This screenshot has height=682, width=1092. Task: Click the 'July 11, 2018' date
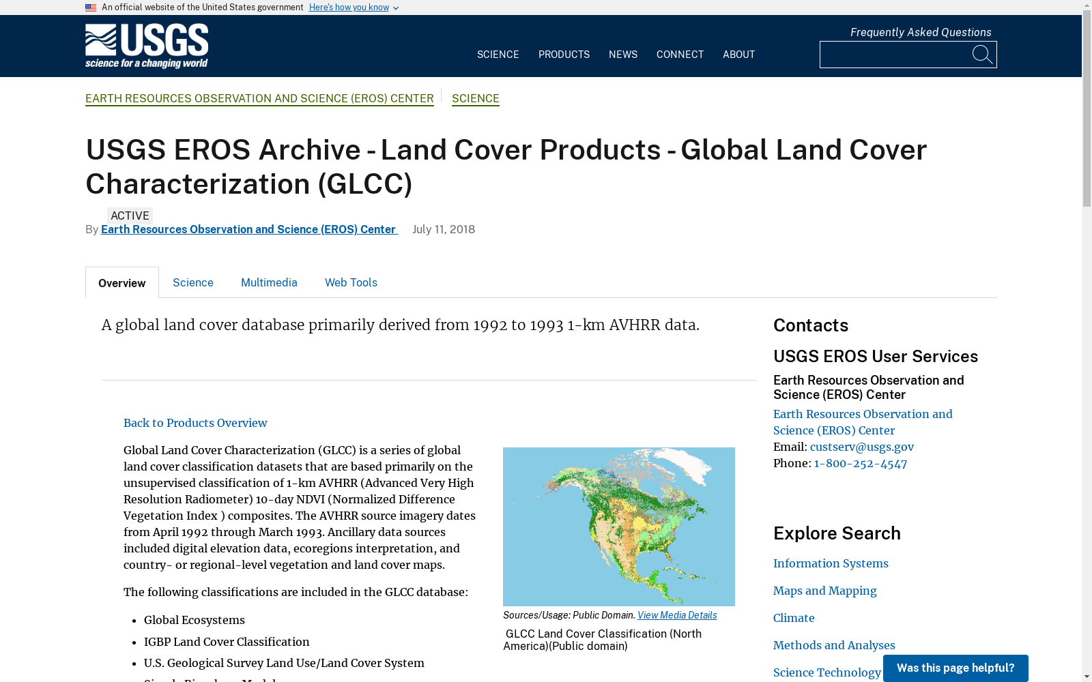tap(444, 229)
